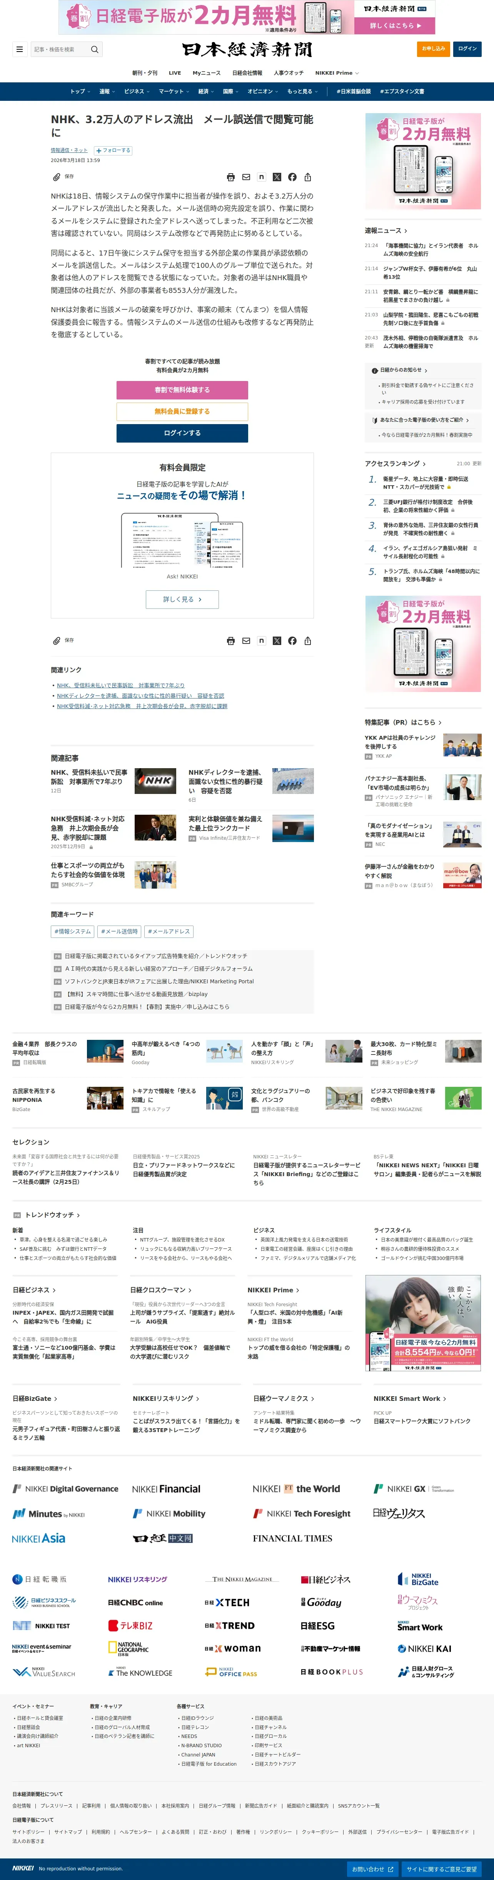Share to note via icon below the article

point(261,641)
